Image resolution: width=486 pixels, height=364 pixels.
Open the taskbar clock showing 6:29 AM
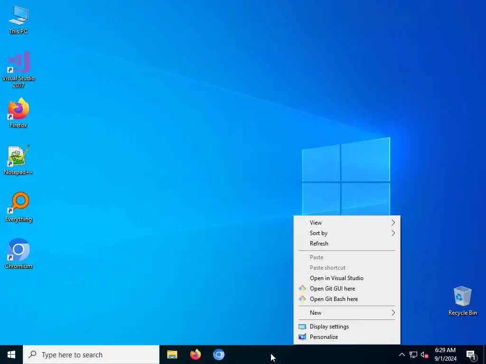click(445, 355)
